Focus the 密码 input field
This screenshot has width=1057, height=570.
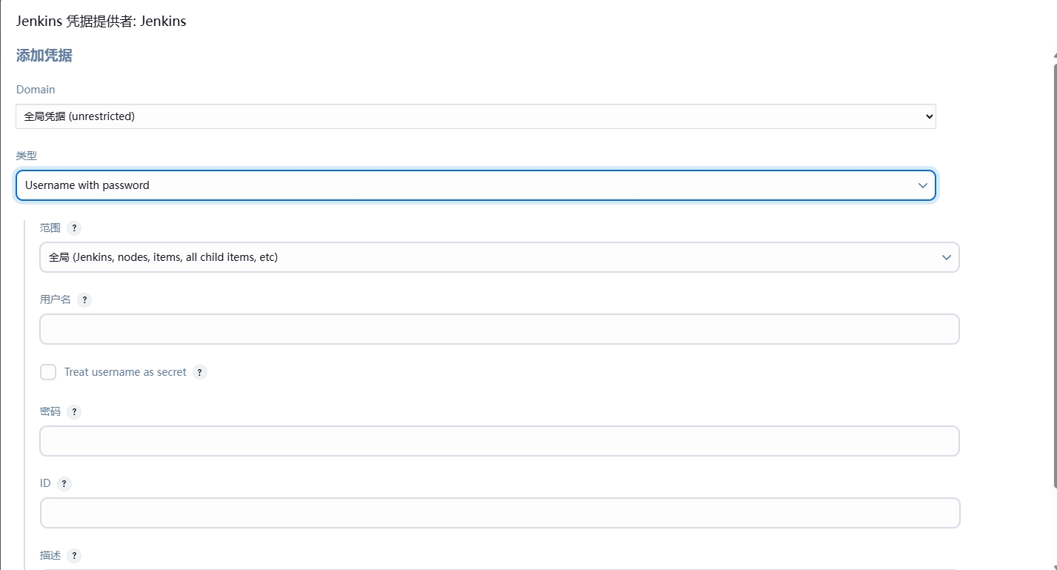click(499, 441)
